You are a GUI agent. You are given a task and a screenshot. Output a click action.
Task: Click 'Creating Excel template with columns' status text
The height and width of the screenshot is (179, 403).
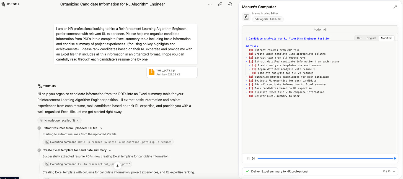(x=119, y=172)
